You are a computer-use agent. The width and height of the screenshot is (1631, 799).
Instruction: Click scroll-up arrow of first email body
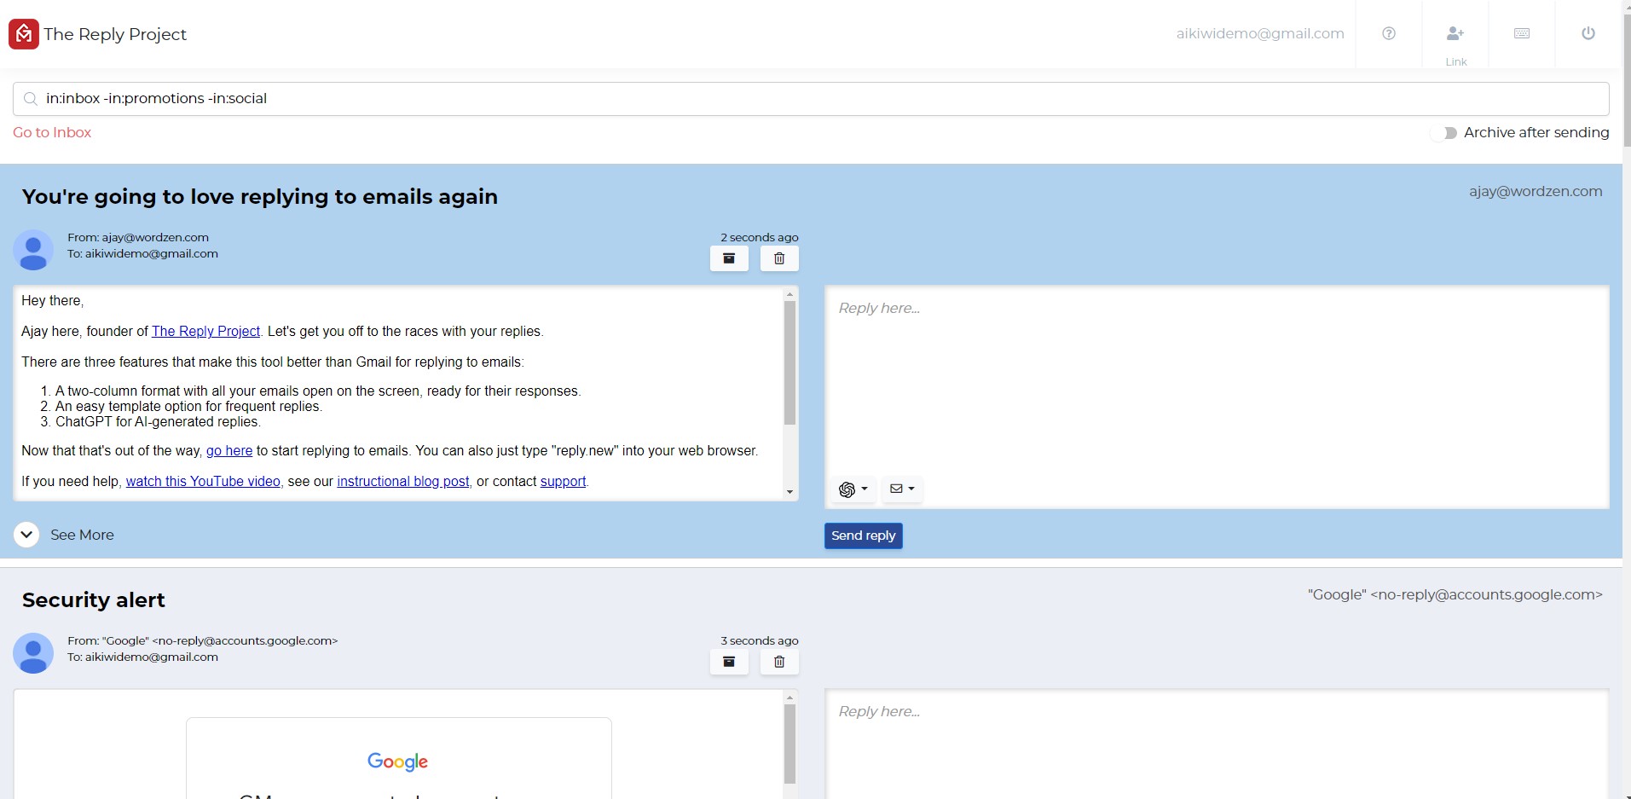coord(789,294)
